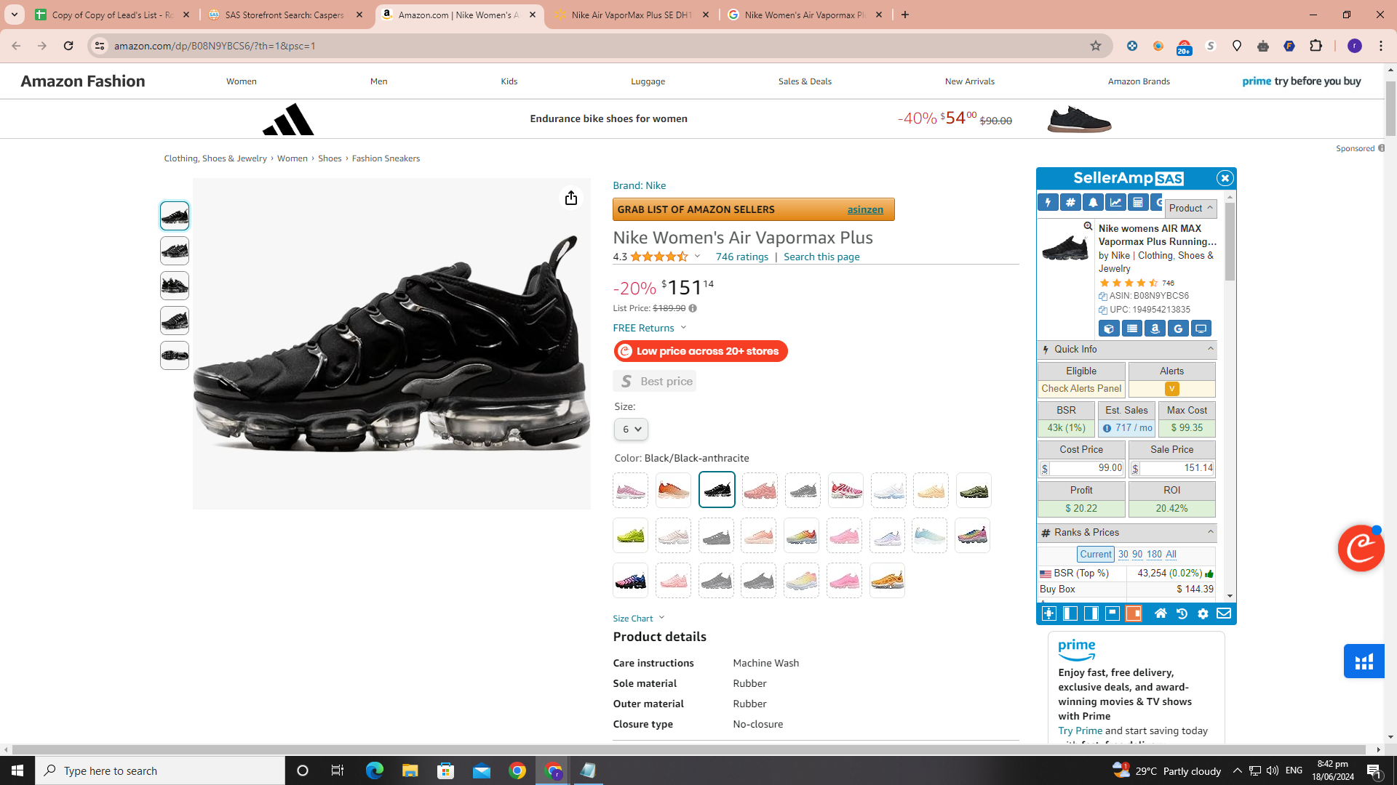Open SellerAmp history clock icon
This screenshot has height=785, width=1397.
click(x=1182, y=614)
